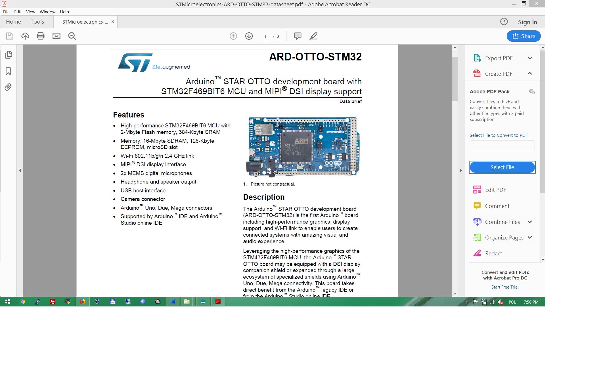Image resolution: width=603 pixels, height=370 pixels.
Task: Click the Create PDF tool icon
Action: click(x=477, y=73)
